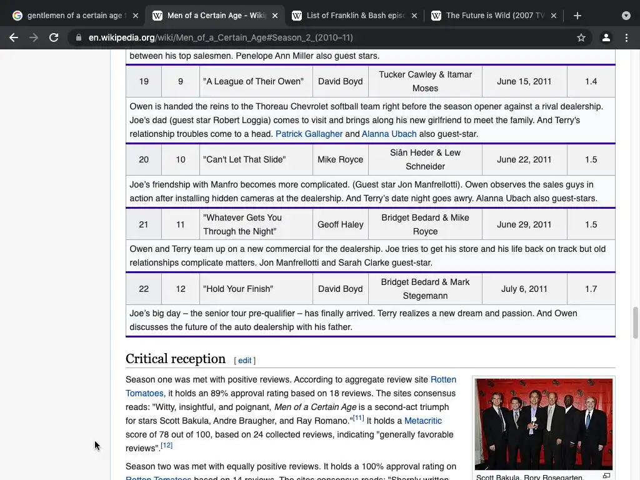The image size is (640, 480).
Task: Click writer cell Bridget Bedard & Mark Stegemann
Action: pos(425,289)
